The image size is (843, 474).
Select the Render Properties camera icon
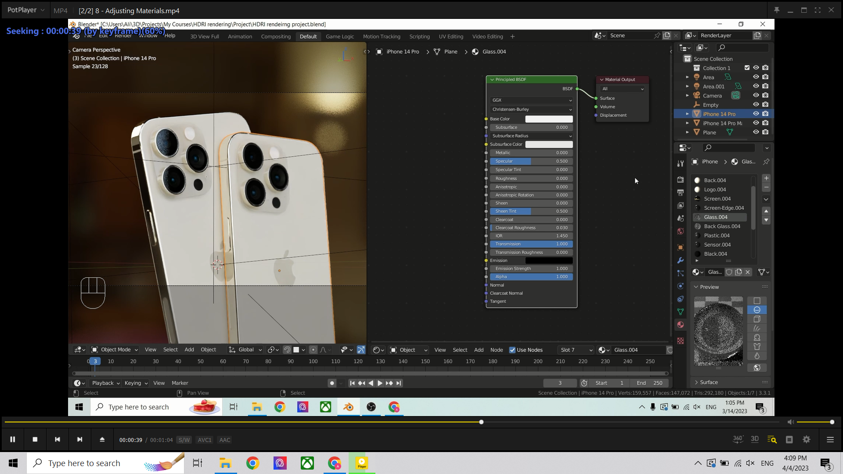click(681, 180)
